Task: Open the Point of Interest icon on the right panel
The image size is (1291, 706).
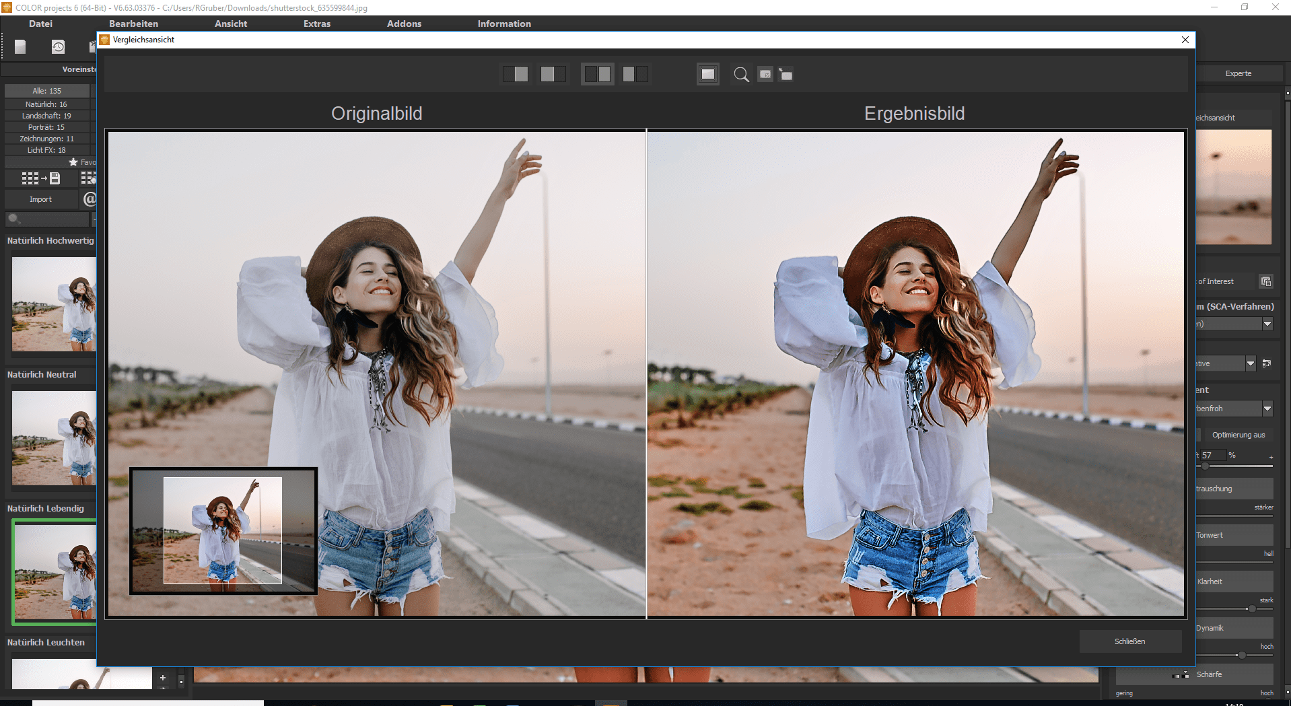Action: click(1267, 281)
